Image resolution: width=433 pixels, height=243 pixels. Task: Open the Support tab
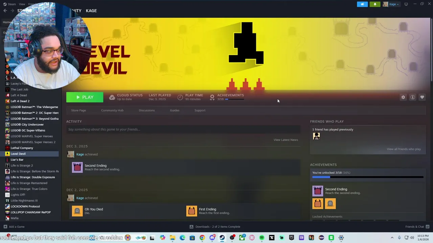pyautogui.click(x=200, y=110)
